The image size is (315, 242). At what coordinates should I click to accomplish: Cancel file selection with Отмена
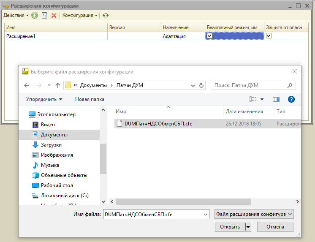point(275,227)
